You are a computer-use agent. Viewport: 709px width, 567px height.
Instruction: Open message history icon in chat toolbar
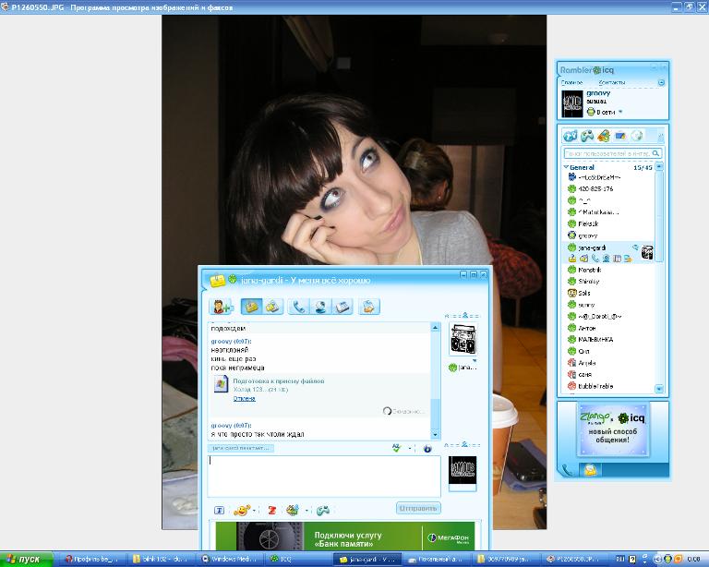(x=342, y=307)
